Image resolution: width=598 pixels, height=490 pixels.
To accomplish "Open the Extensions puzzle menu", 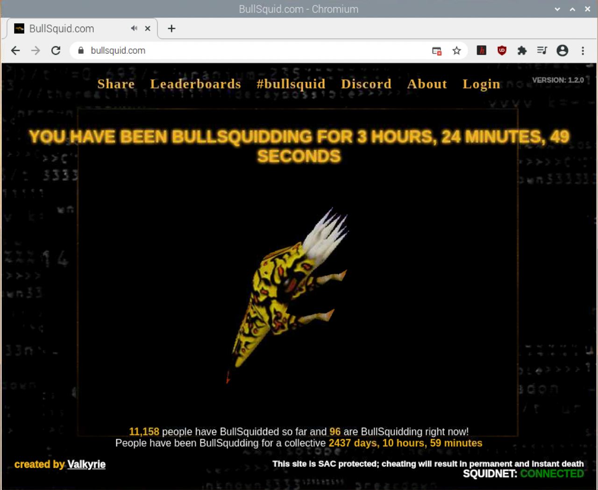I will pos(522,50).
